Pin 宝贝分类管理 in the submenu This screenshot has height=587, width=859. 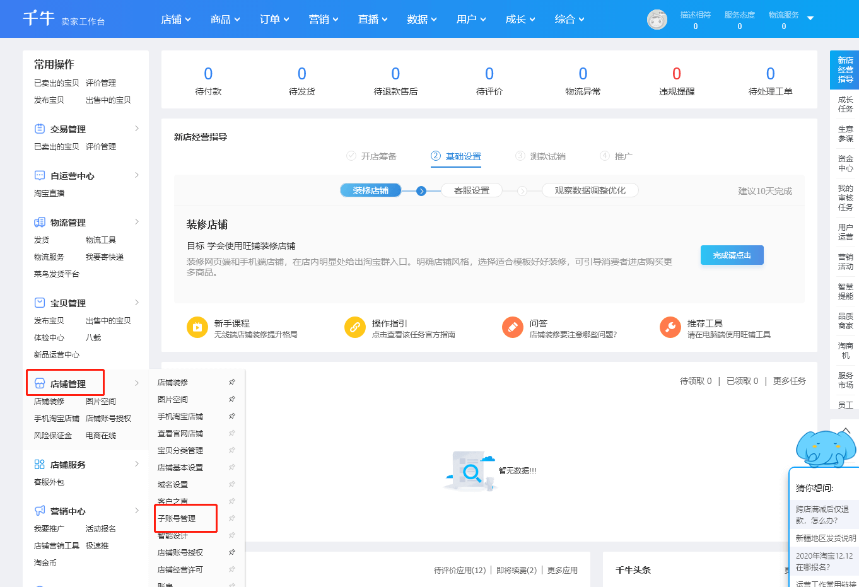pos(232,450)
